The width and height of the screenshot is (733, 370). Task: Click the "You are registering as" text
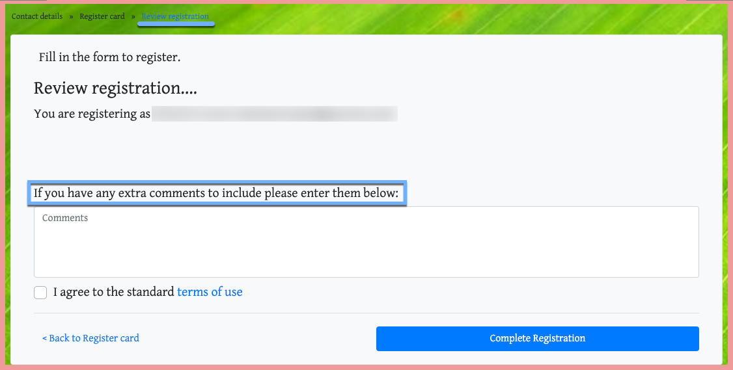tap(92, 114)
